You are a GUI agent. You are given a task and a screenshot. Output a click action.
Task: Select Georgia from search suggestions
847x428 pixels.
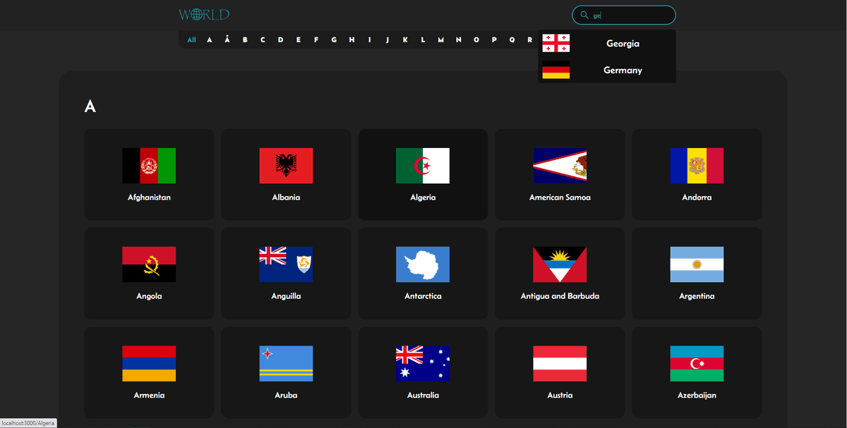click(x=607, y=44)
